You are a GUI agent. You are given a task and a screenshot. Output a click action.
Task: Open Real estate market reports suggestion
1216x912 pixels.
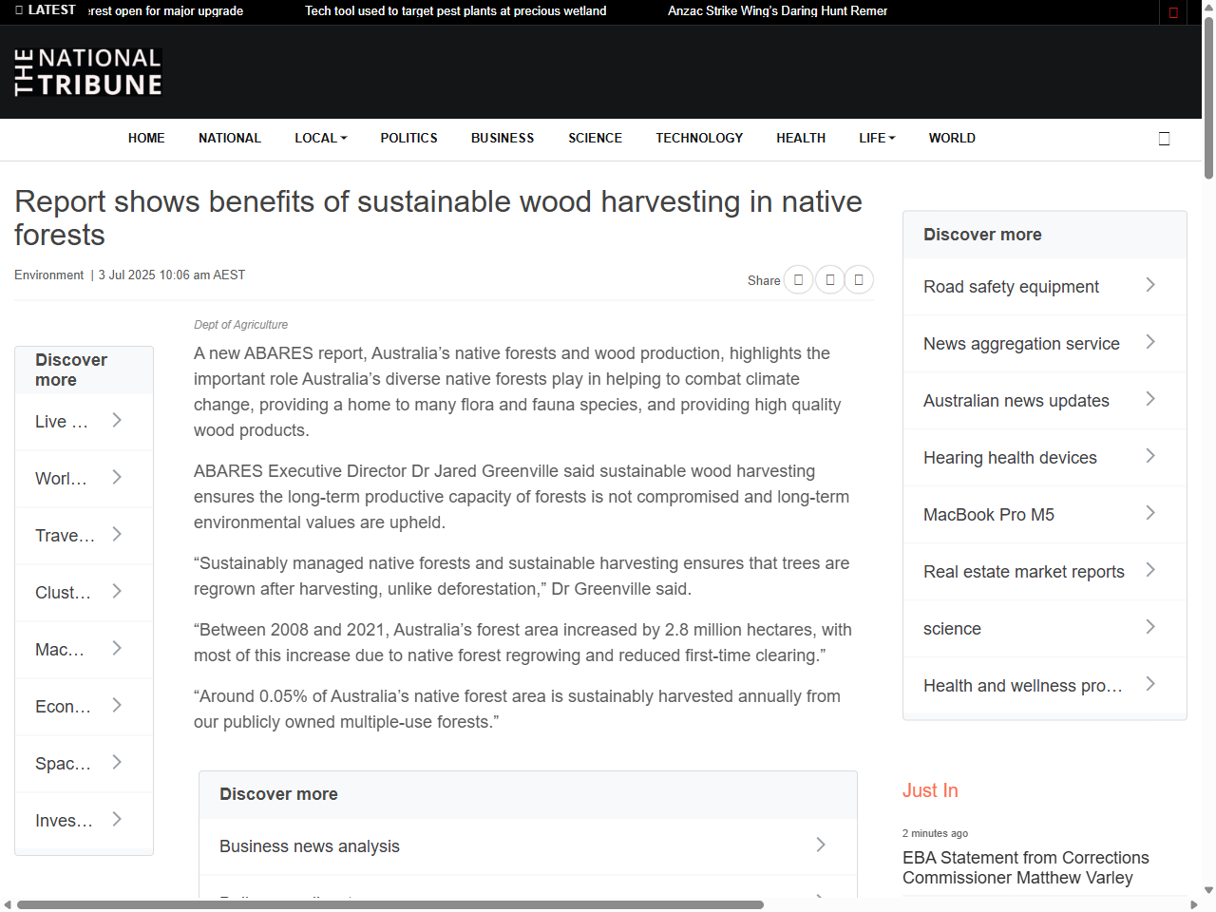point(1045,572)
